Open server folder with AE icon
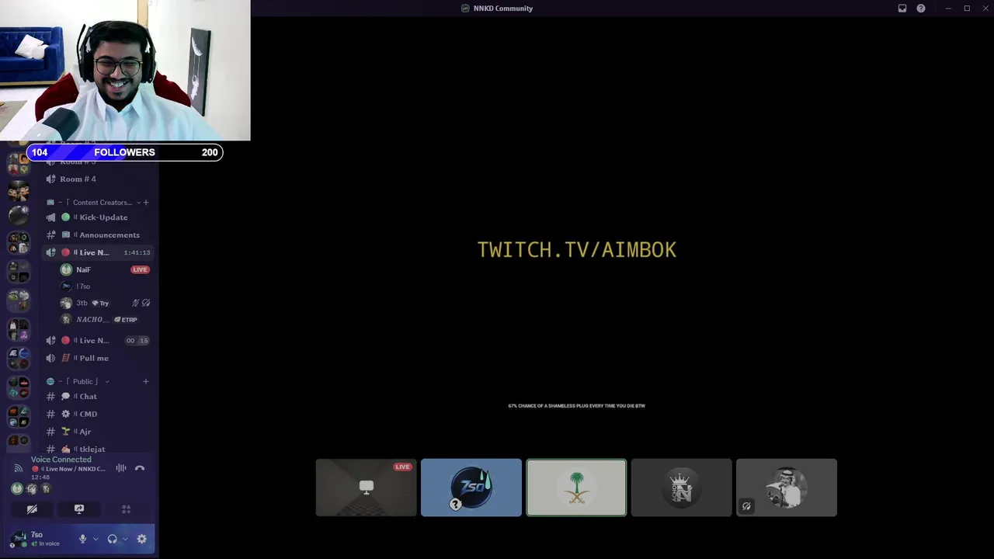 pos(19,358)
